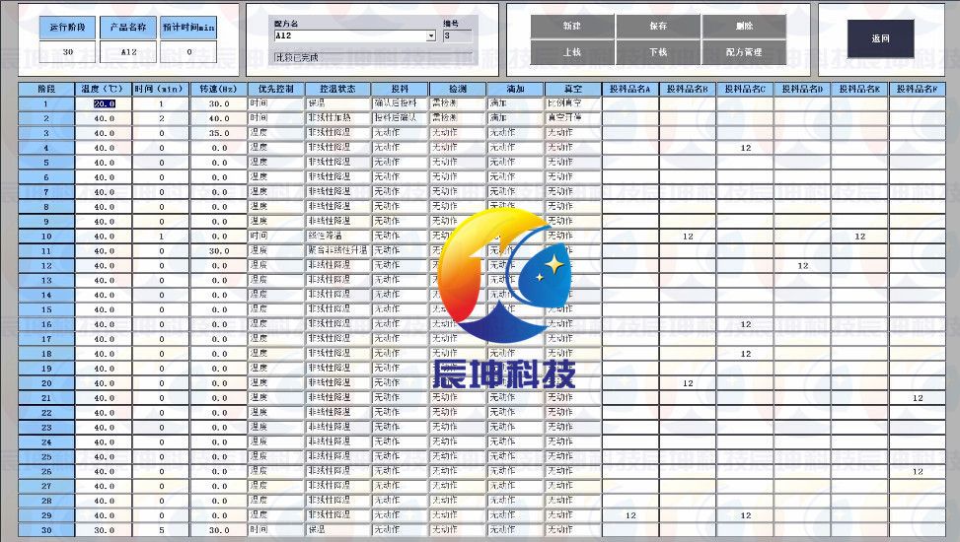
Task: Click stage 2 时间 cell showing 2
Action: coord(161,118)
